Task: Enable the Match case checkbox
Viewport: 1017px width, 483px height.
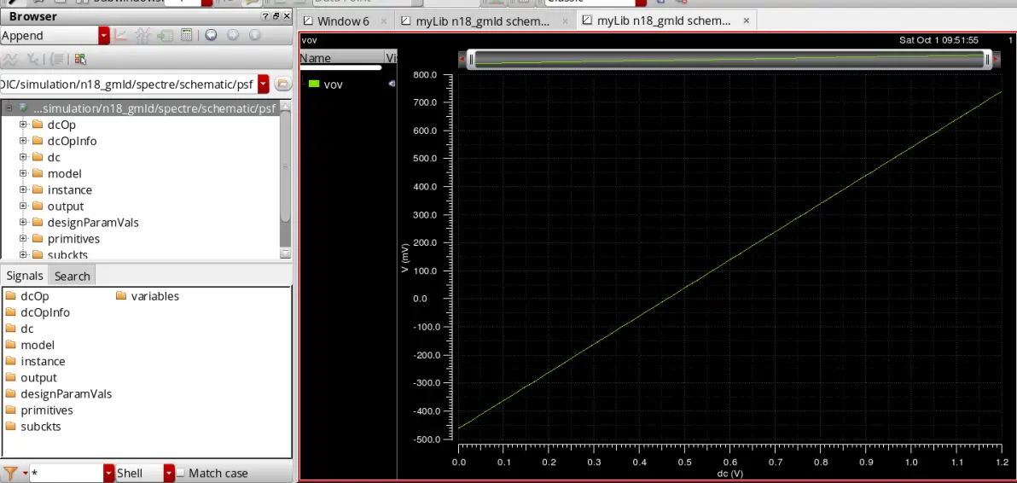Action: (181, 474)
